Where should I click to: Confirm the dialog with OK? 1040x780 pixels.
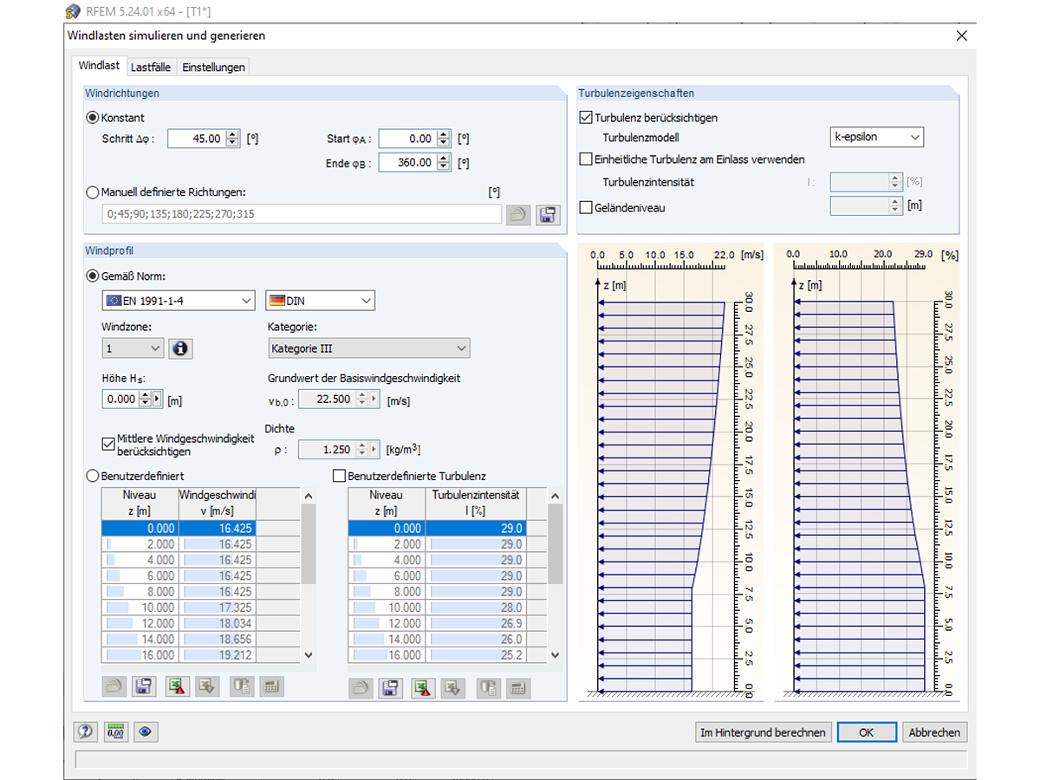coord(867,731)
